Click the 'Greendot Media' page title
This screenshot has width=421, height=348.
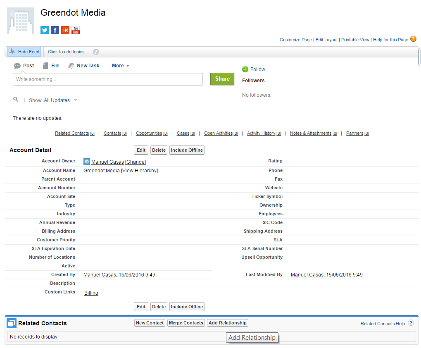pyautogui.click(x=73, y=13)
